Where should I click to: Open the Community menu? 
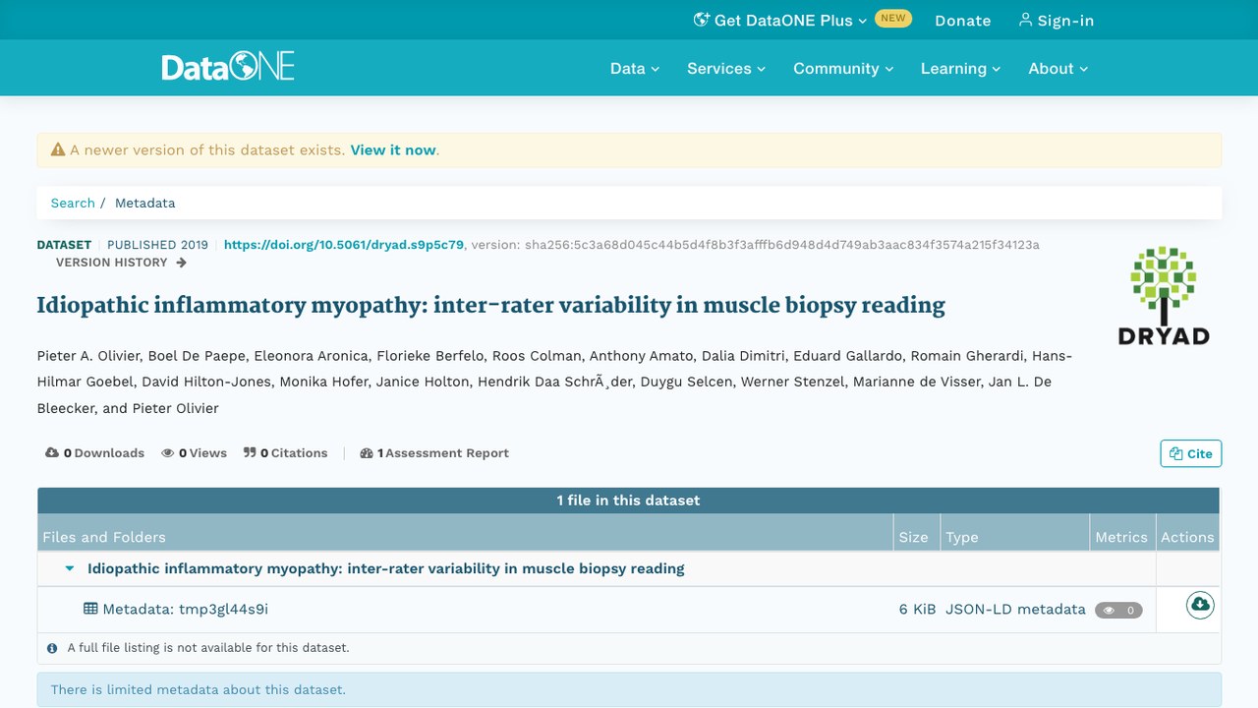(843, 68)
